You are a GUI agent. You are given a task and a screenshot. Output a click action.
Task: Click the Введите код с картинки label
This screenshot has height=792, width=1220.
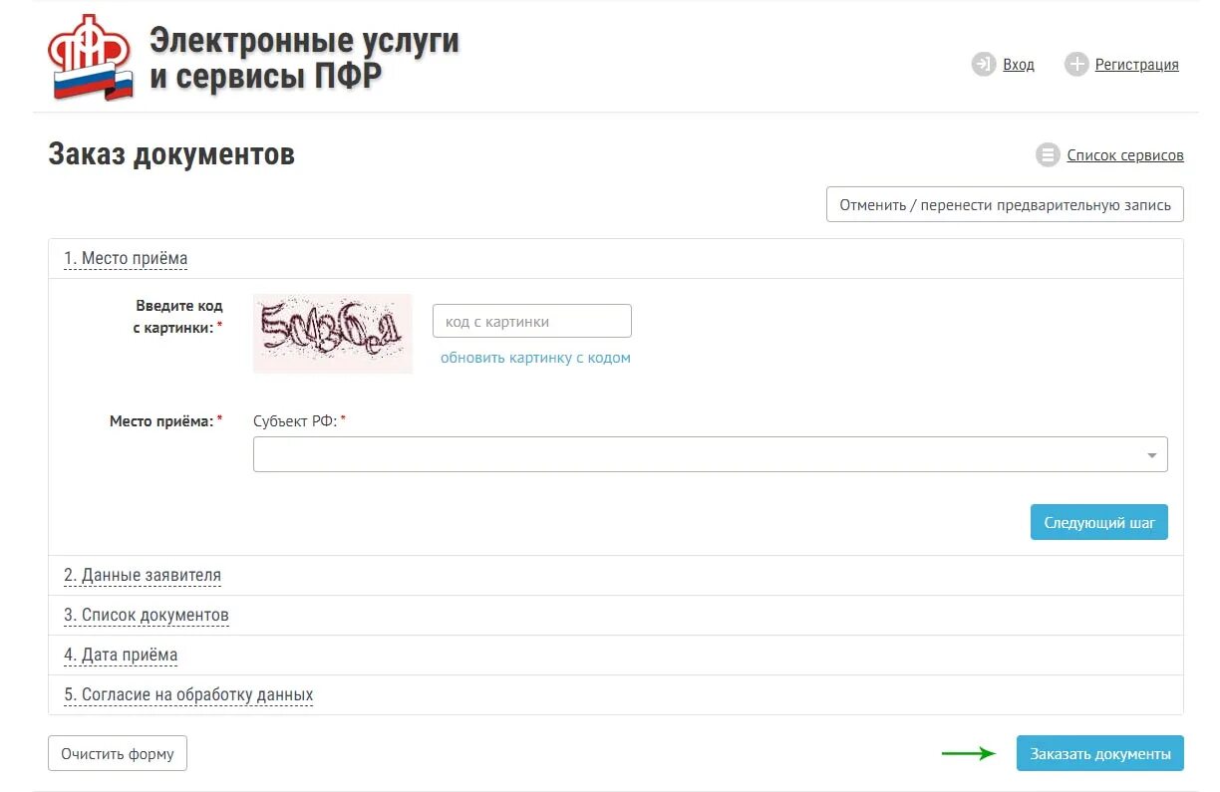click(x=177, y=317)
